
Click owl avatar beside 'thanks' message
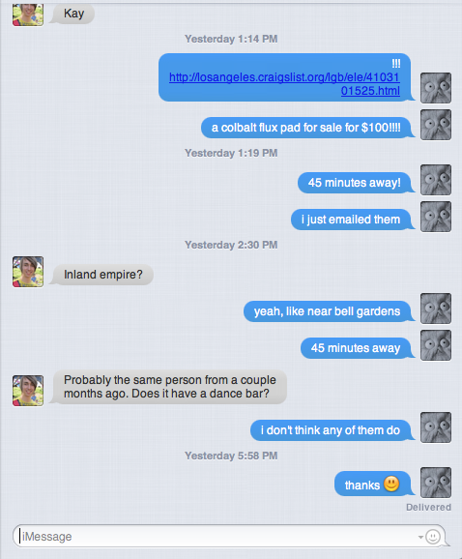pyautogui.click(x=436, y=483)
